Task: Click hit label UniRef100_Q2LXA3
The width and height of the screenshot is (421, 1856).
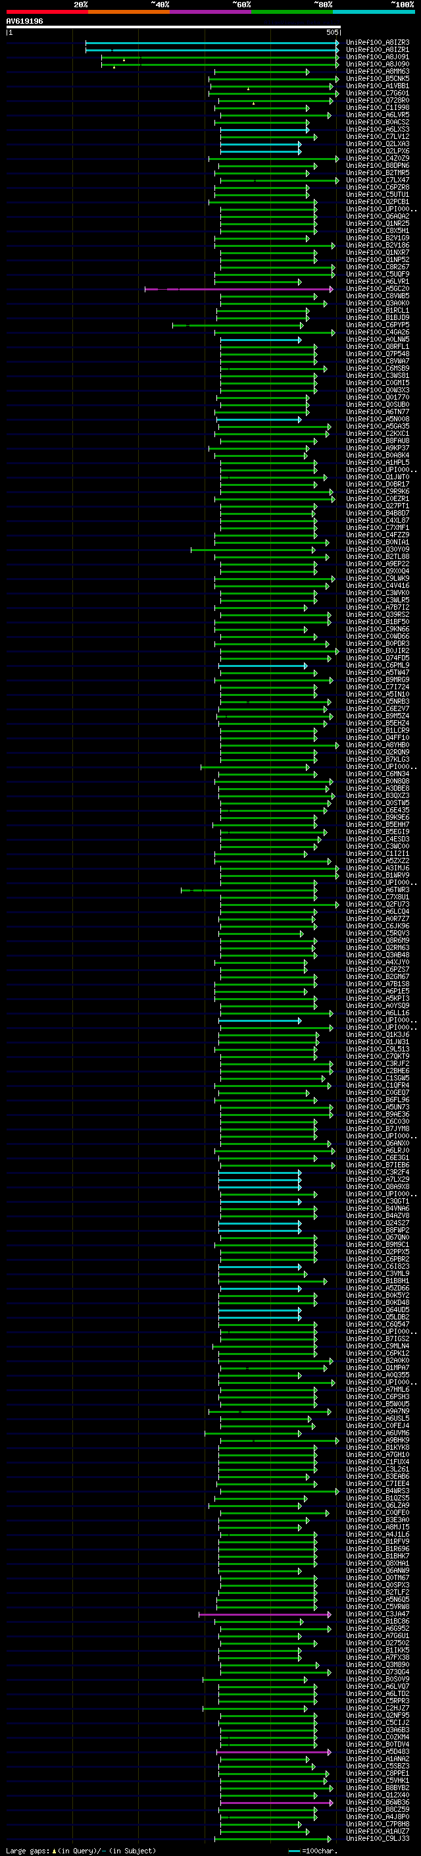Action: pos(378,144)
